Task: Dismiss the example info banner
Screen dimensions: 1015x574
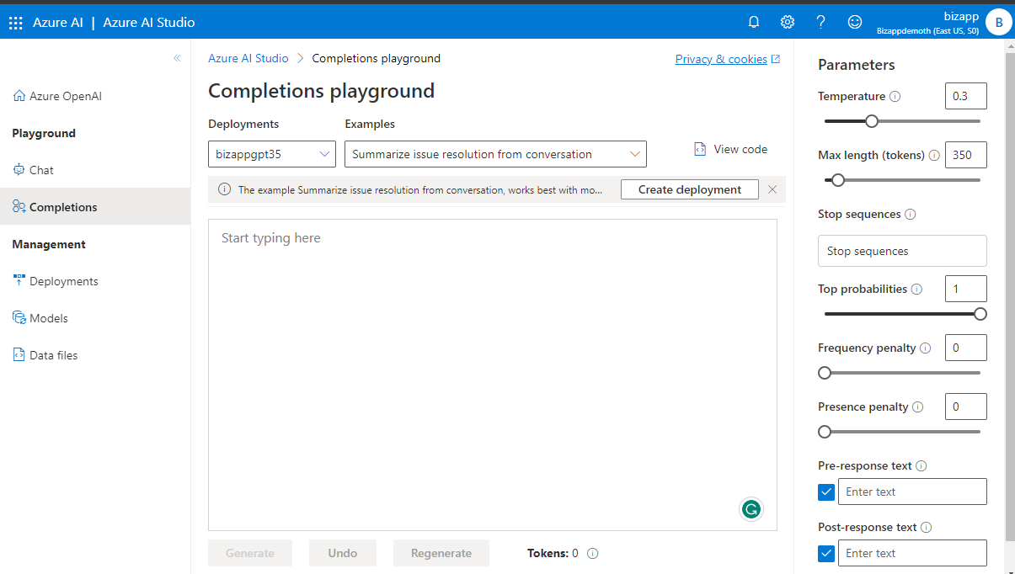Action: point(772,189)
